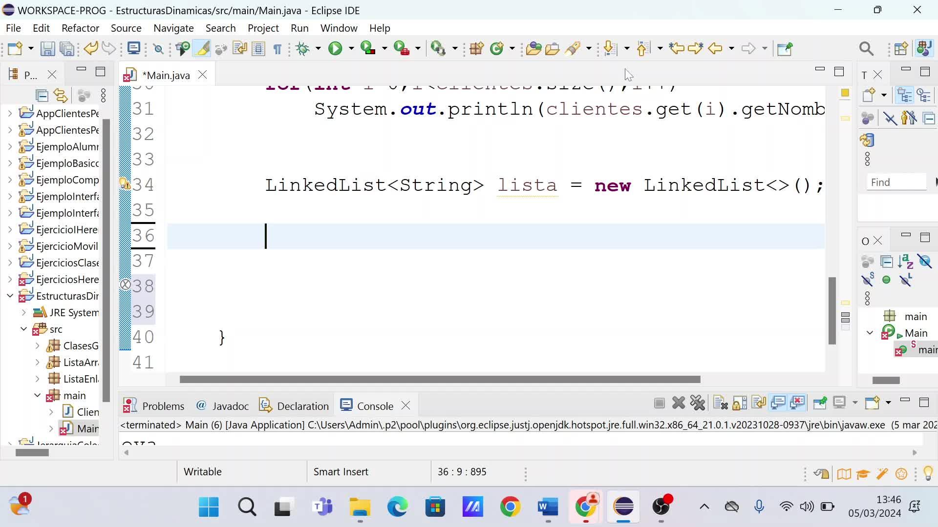Toggle Scroll Lock in Console toolbar
938x527 pixels.
click(740, 403)
